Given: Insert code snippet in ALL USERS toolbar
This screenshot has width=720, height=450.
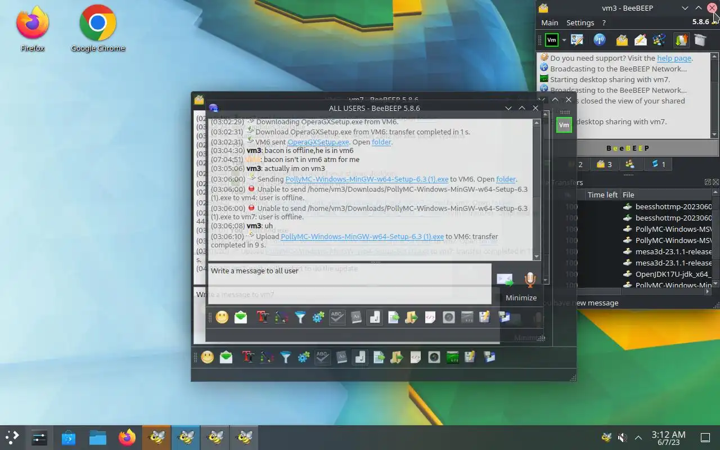Looking at the screenshot, I should pos(430,318).
